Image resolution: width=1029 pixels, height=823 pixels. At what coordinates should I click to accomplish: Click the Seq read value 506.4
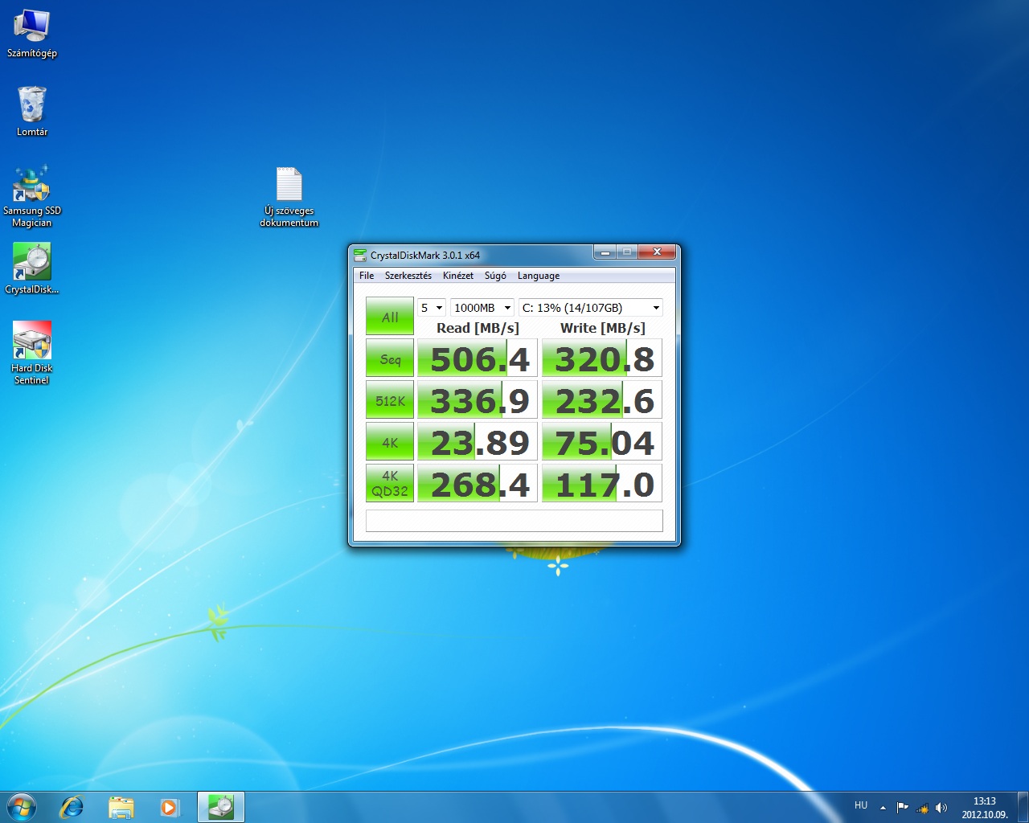click(478, 358)
